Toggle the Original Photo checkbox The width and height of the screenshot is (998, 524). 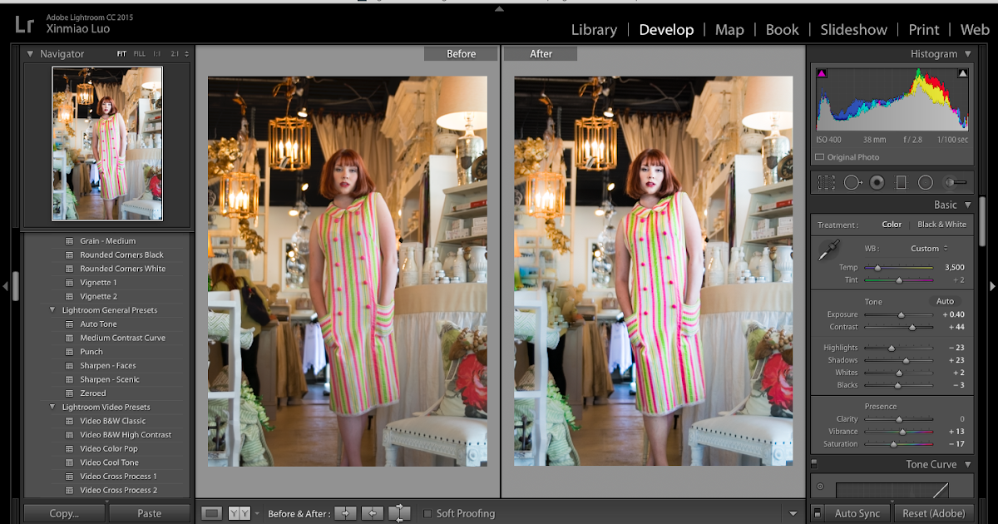pos(820,157)
